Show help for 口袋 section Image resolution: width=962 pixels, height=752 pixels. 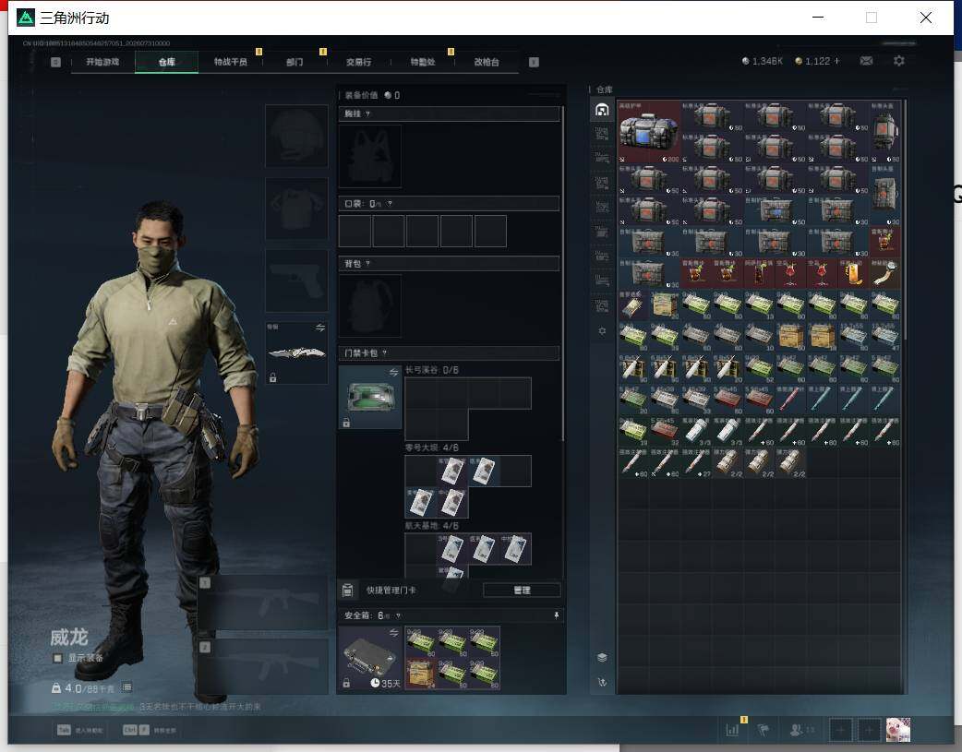[390, 204]
